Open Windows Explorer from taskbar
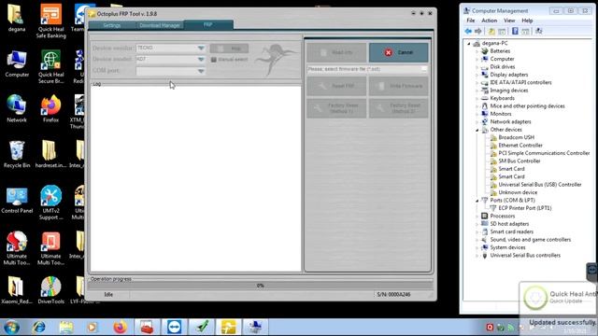Image resolution: width=598 pixels, height=336 pixels. pos(65,328)
